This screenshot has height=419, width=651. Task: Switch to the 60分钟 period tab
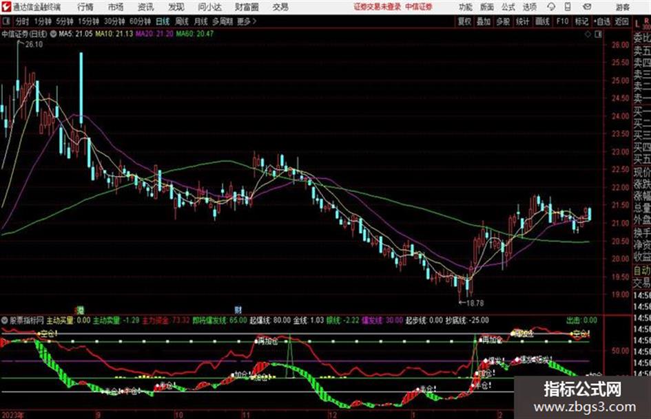[x=140, y=21]
